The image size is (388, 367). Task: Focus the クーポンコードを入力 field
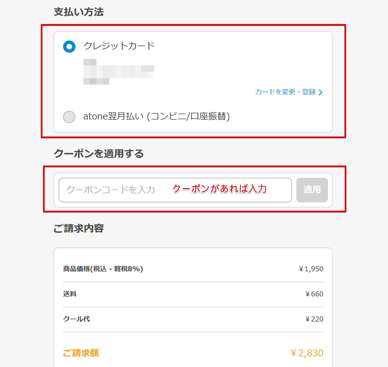[x=175, y=190]
